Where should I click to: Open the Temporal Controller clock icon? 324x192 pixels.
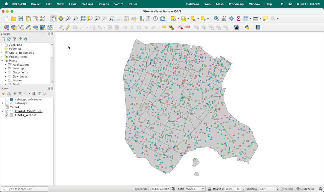(x=156, y=19)
